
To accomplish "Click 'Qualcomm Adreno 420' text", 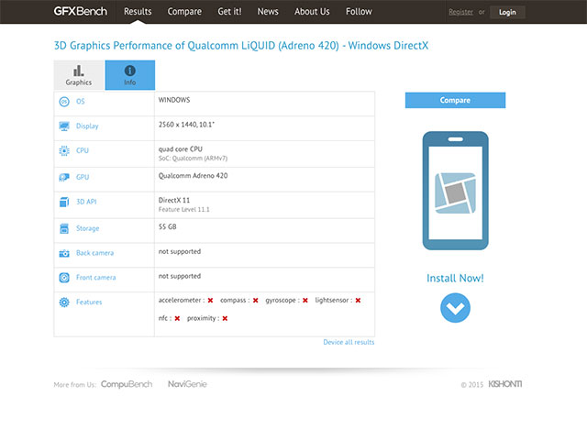I will point(193,176).
